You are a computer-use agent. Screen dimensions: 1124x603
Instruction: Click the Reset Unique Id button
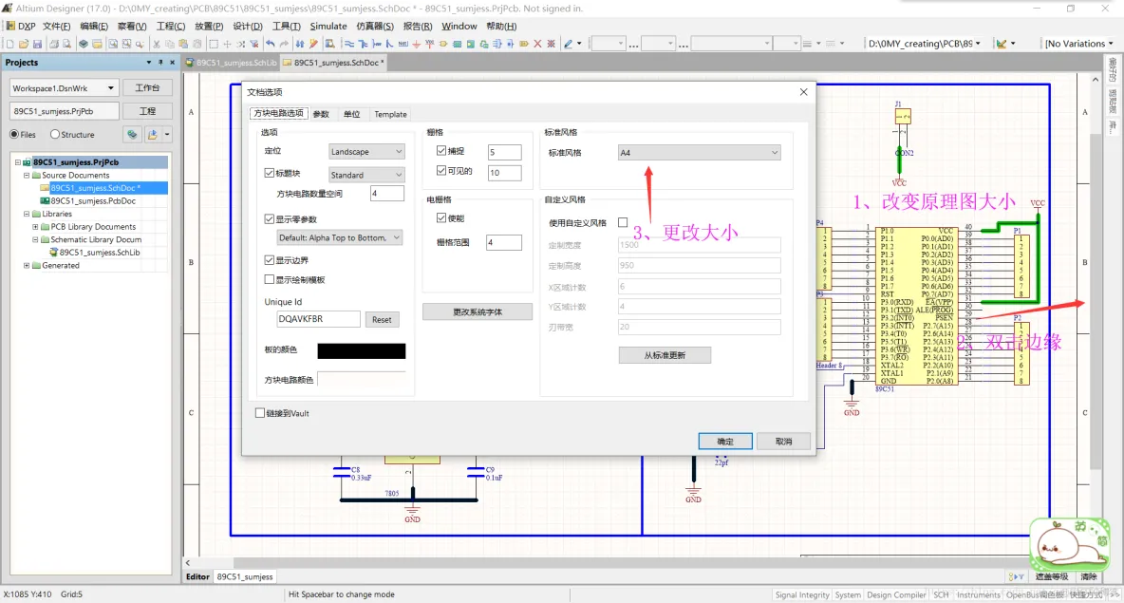382,319
